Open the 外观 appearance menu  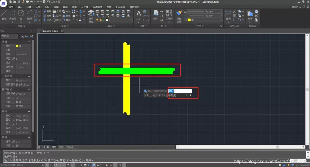click(295, 7)
